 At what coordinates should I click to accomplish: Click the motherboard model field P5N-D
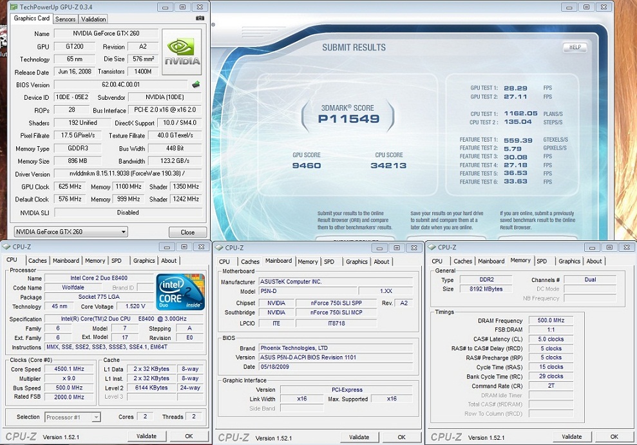coord(308,291)
